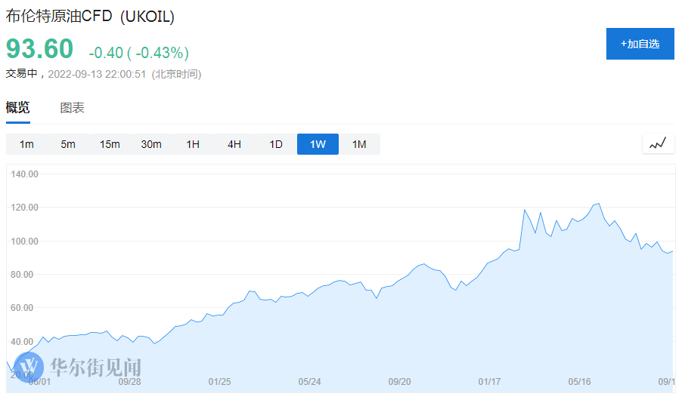The width and height of the screenshot is (685, 400).
Task: Click the 01/25 date label
Action: 220,382
